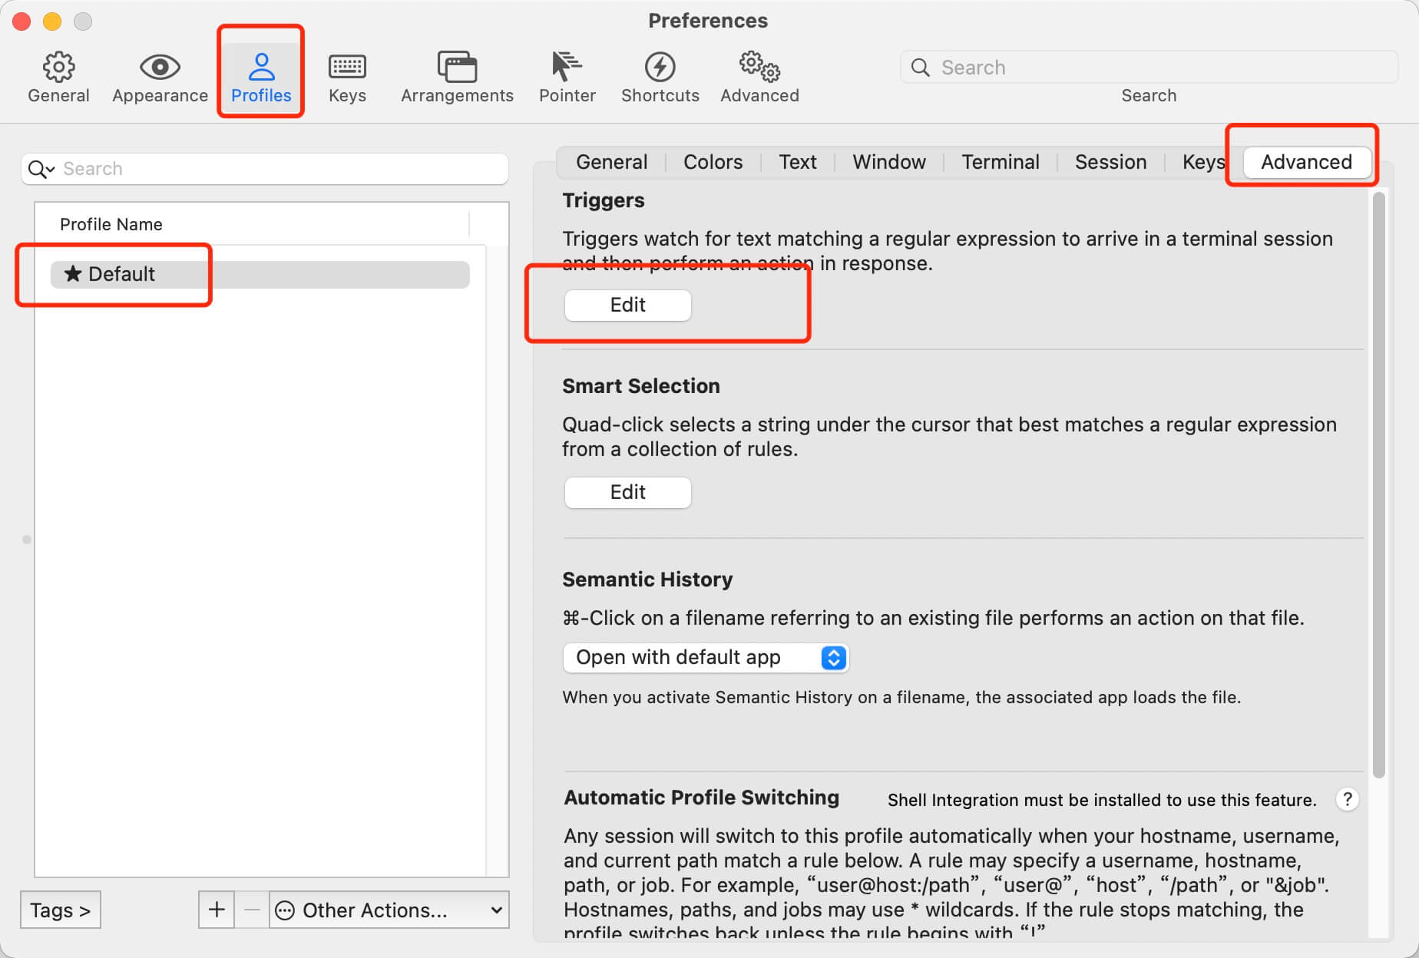Viewport: 1419px width, 958px height.
Task: Click the help question mark button
Action: tap(1348, 799)
